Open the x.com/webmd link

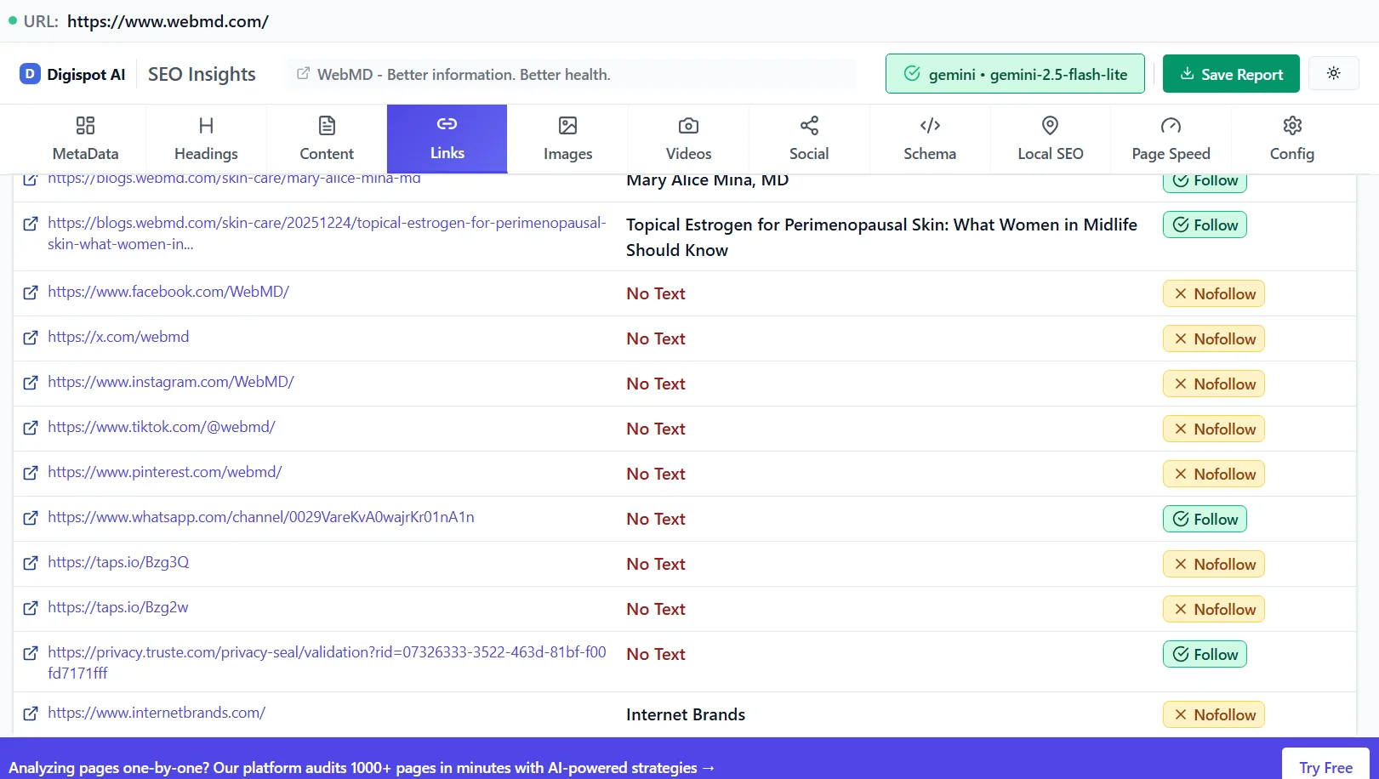[x=118, y=337]
